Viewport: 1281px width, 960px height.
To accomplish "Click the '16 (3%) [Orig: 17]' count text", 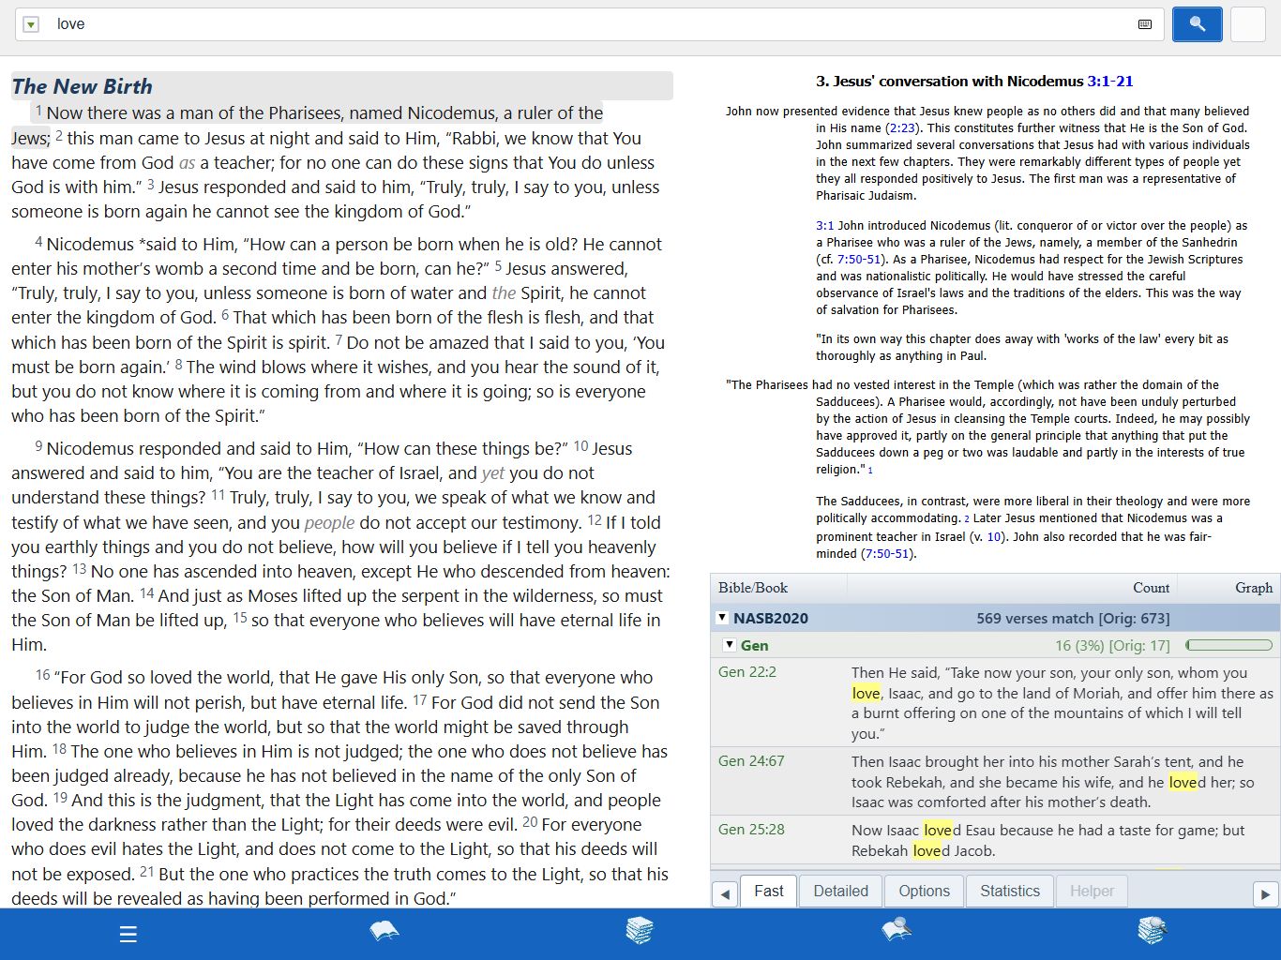I will (1112, 645).
